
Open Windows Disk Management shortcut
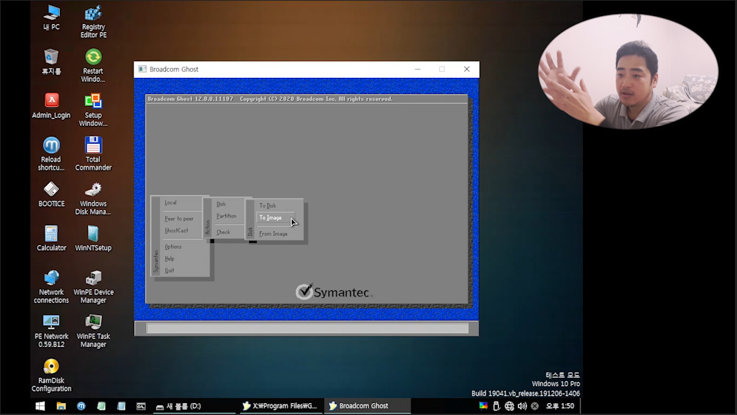click(x=93, y=199)
